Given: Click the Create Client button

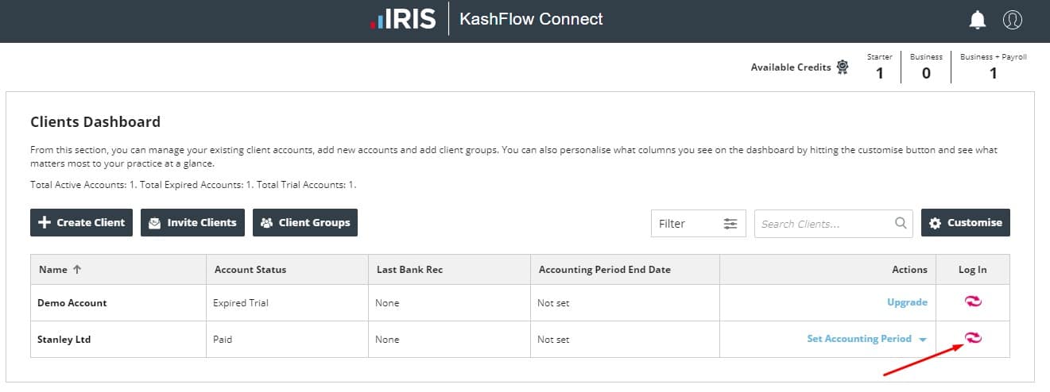Looking at the screenshot, I should [82, 223].
